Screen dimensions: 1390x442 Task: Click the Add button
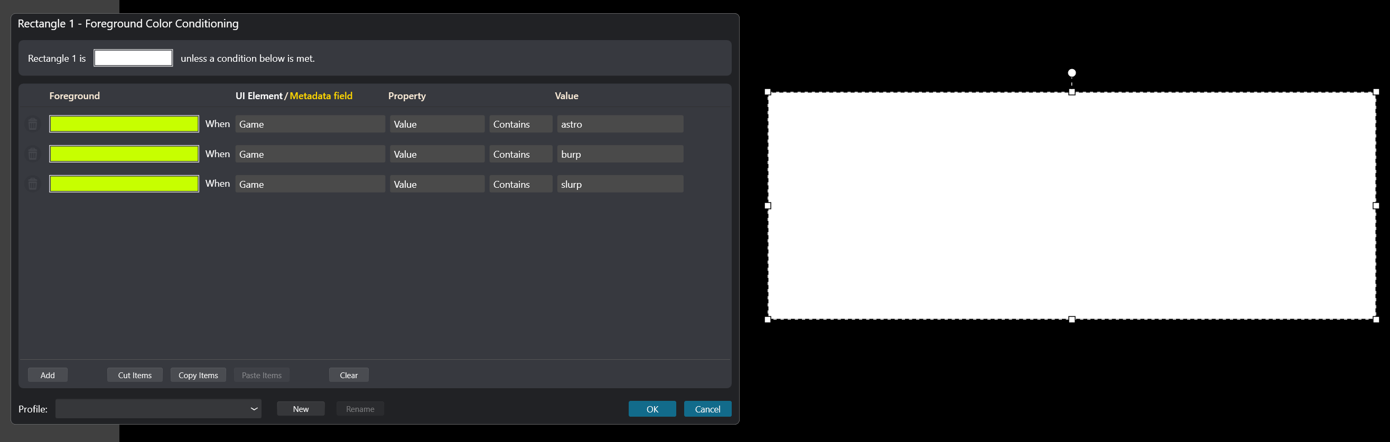48,375
